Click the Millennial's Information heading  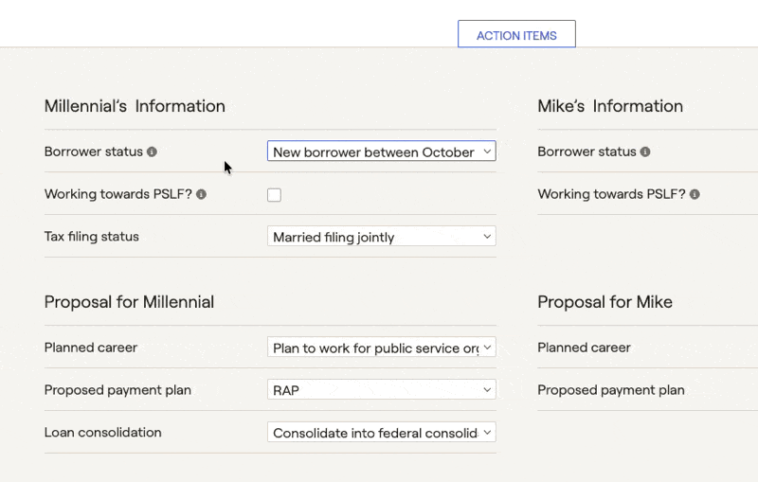[135, 106]
